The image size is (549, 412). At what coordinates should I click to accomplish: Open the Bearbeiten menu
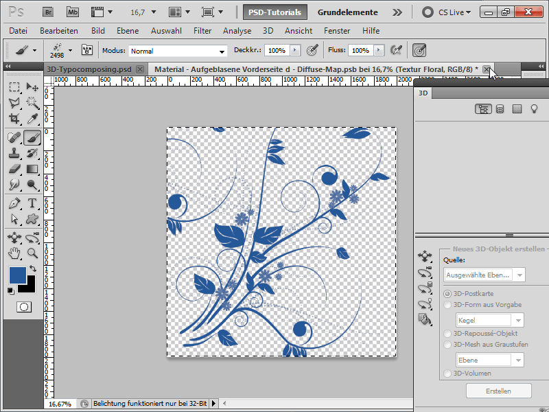[x=59, y=31]
